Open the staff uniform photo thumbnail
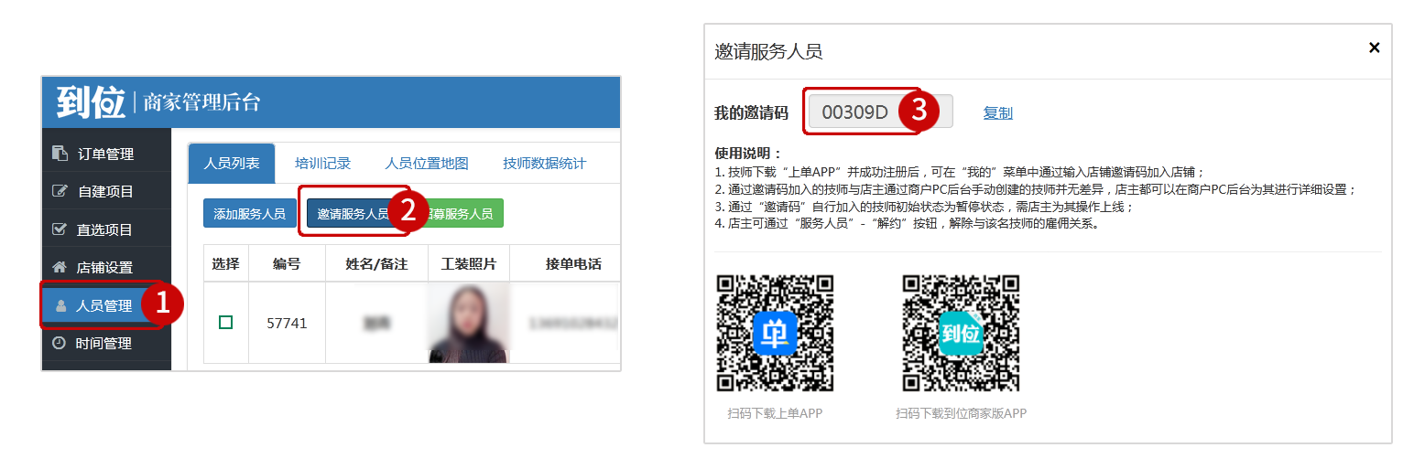This screenshot has height=469, width=1414. (x=468, y=322)
